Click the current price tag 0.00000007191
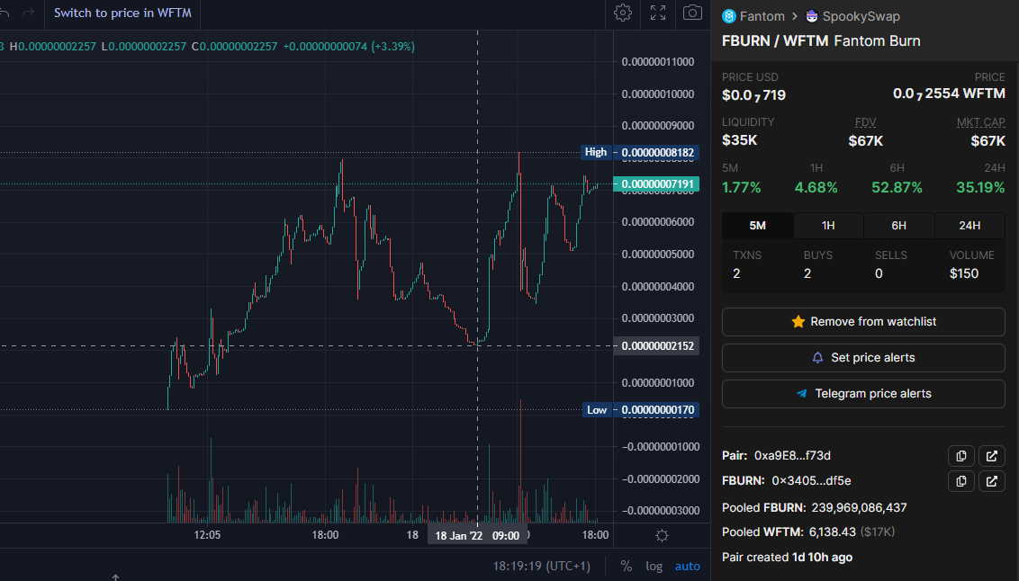Viewport: 1019px width, 581px height. (656, 184)
